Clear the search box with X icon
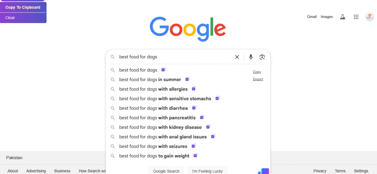This screenshot has height=174, width=377. [x=237, y=57]
